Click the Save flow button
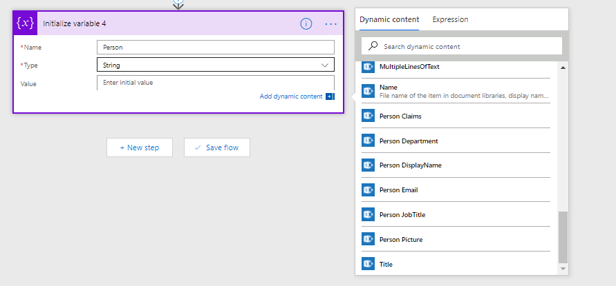The height and width of the screenshot is (286, 616). click(217, 147)
